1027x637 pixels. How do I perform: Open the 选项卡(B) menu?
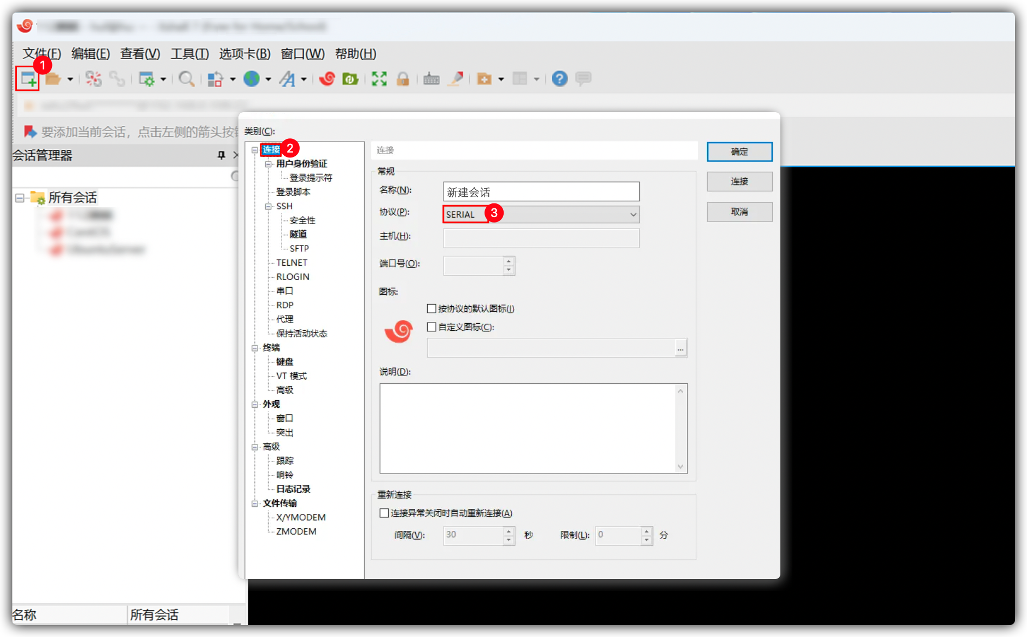tap(244, 54)
